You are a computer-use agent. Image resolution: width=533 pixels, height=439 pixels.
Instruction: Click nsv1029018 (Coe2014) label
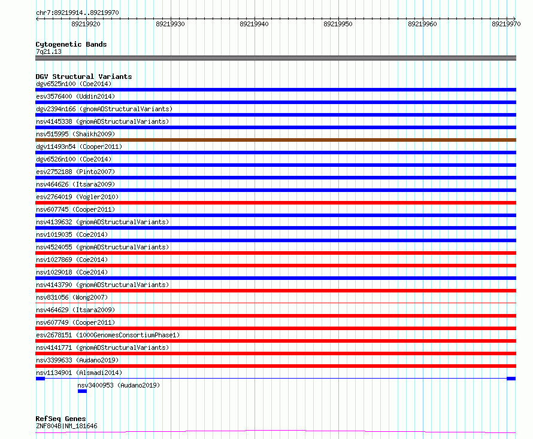72,272
